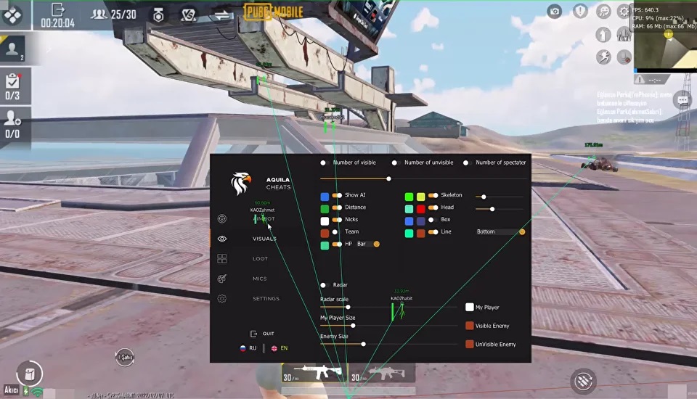Toggle Number of unvisible
697x399 pixels.
(396, 163)
